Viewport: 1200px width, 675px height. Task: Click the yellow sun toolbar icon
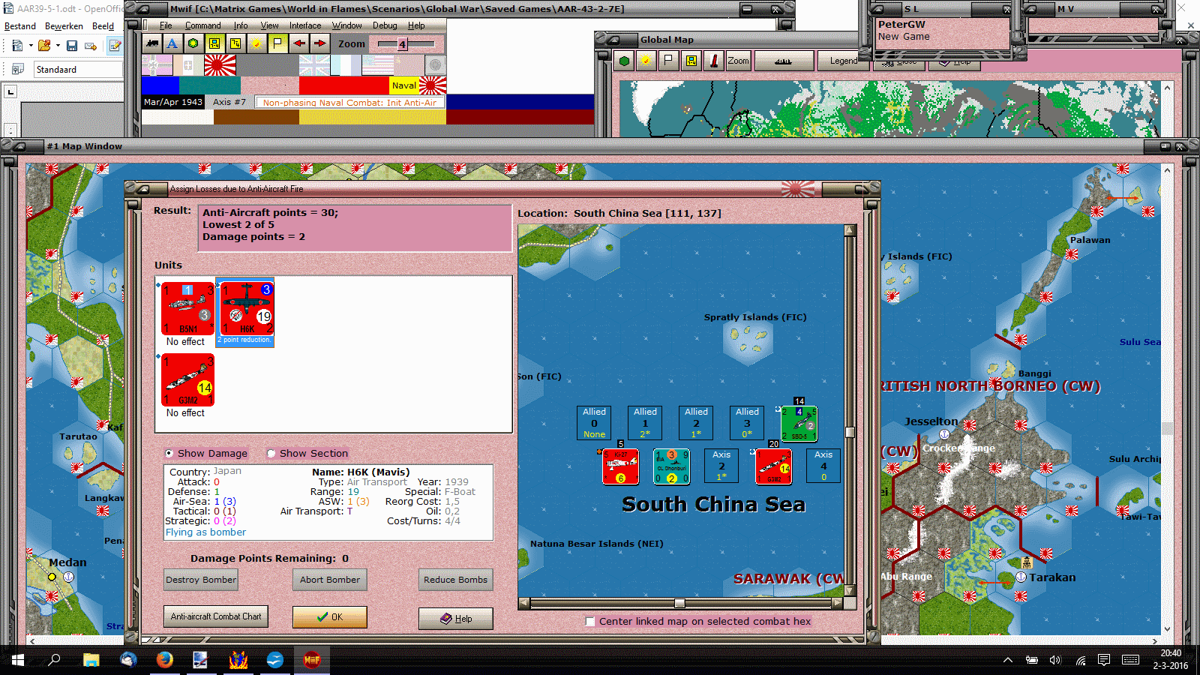pos(256,43)
